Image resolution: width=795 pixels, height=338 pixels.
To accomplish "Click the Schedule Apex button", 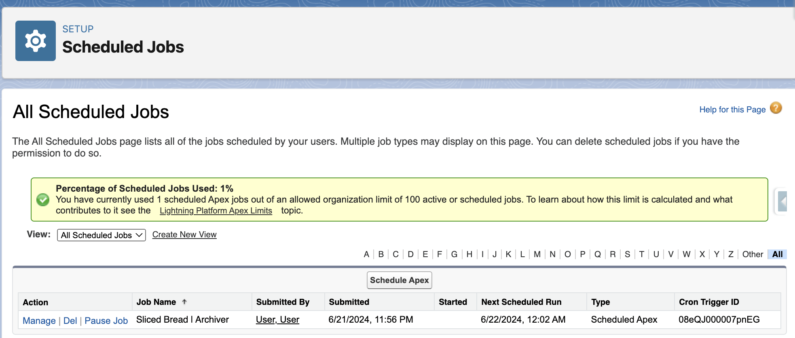I will click(400, 280).
